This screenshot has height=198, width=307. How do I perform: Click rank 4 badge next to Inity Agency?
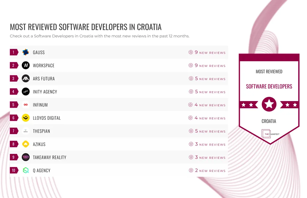click(14, 92)
